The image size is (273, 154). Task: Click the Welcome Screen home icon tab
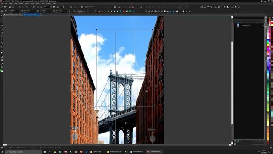pos(4,15)
